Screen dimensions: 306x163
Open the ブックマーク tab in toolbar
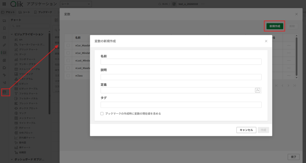point(43,12)
